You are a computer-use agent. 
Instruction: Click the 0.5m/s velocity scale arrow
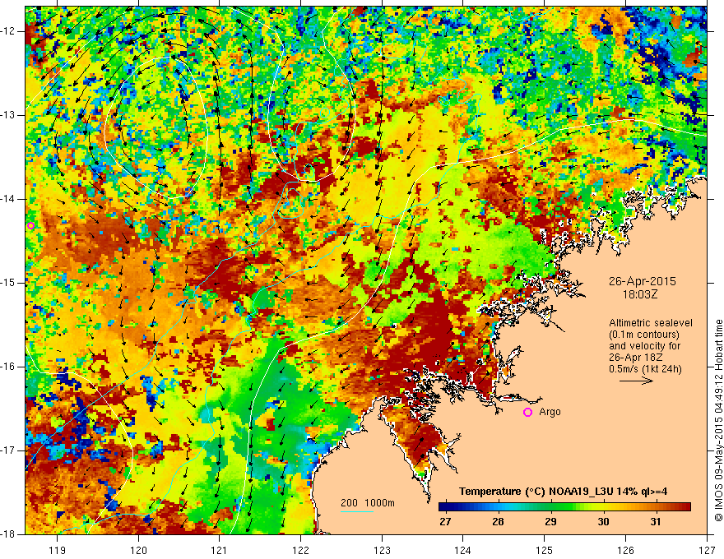coord(636,381)
